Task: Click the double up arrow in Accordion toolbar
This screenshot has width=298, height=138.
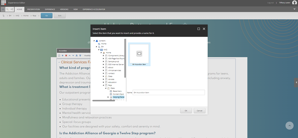Action: pos(77,55)
